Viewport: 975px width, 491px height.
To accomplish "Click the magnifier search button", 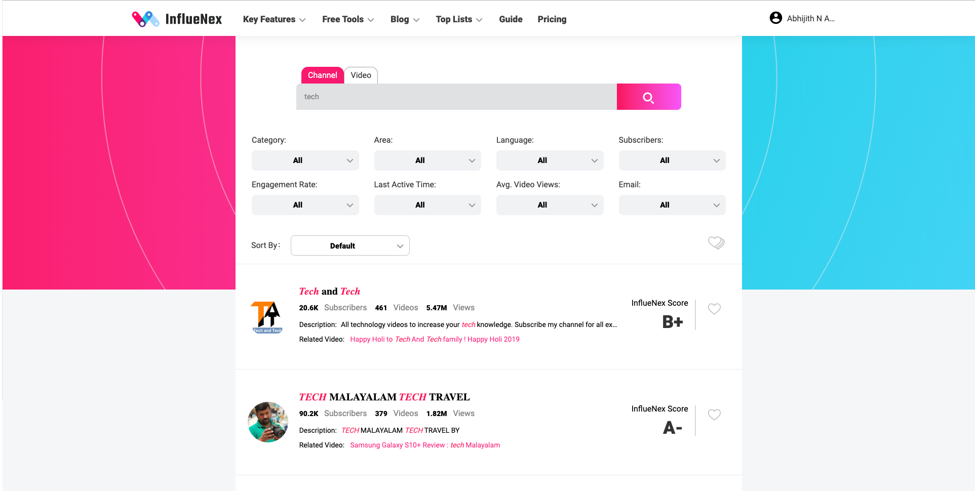I will pyautogui.click(x=648, y=97).
